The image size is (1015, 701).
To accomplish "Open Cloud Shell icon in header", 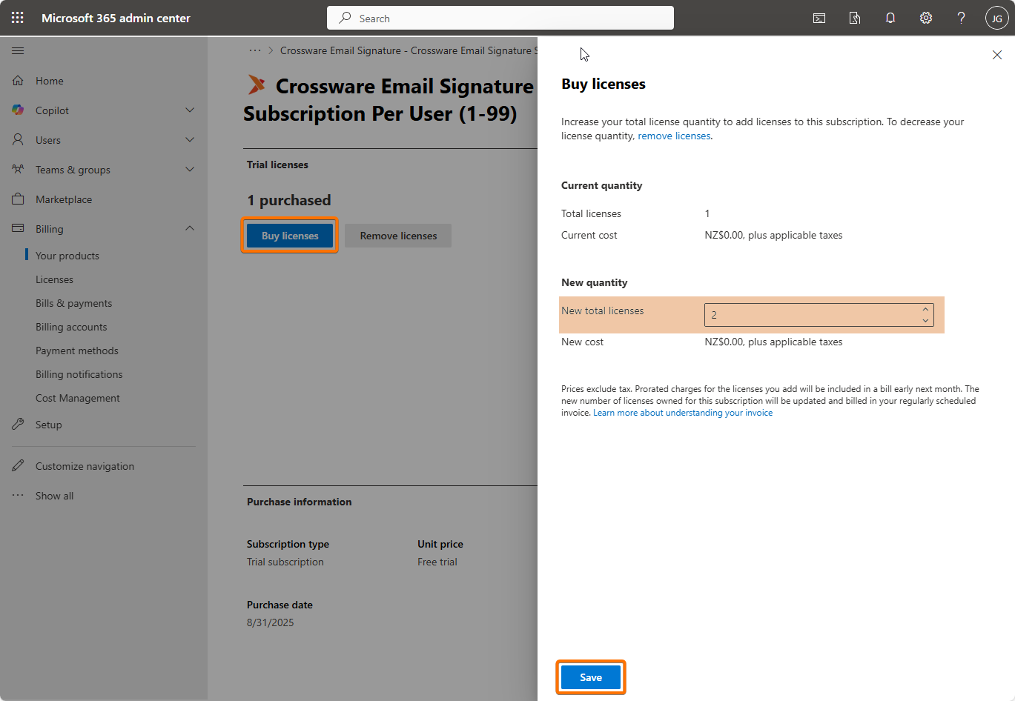I will [x=819, y=18].
